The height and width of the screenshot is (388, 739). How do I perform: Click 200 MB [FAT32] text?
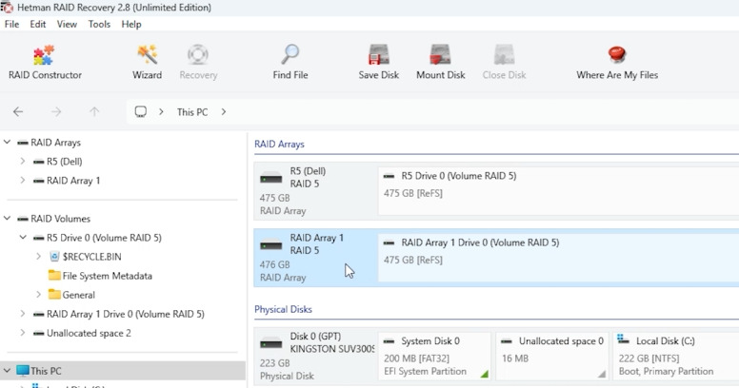coord(416,359)
